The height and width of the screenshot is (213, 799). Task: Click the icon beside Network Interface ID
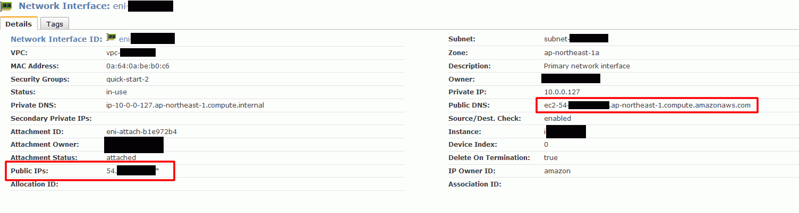click(x=111, y=38)
